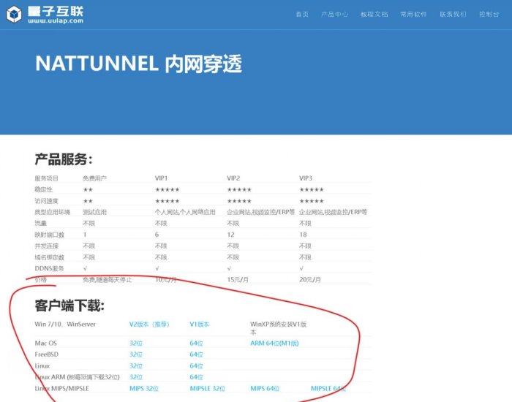Viewport: 512px width, 402px height.
Task: Download the MIPSLE 32位 client
Action: 208,389
